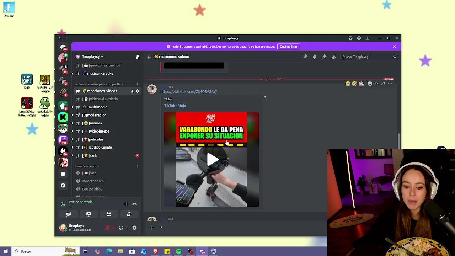Toggle the member list panel

point(333,57)
